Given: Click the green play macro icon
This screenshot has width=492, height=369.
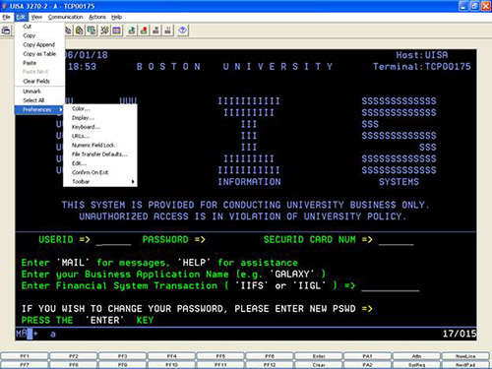Looking at the screenshot, I should point(132,31).
